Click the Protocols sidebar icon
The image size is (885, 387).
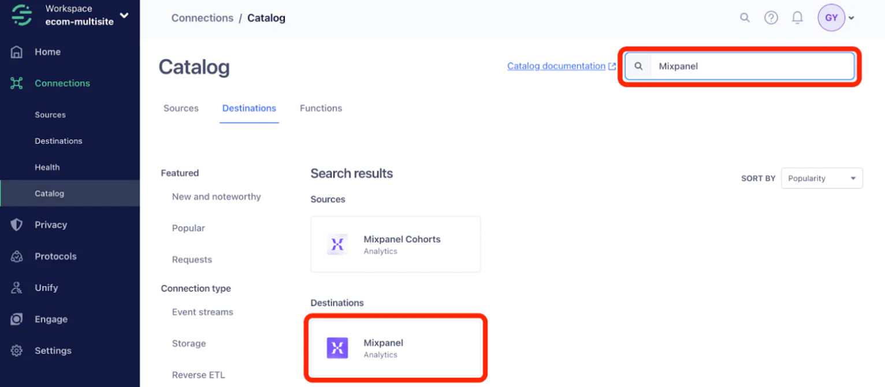pos(17,256)
